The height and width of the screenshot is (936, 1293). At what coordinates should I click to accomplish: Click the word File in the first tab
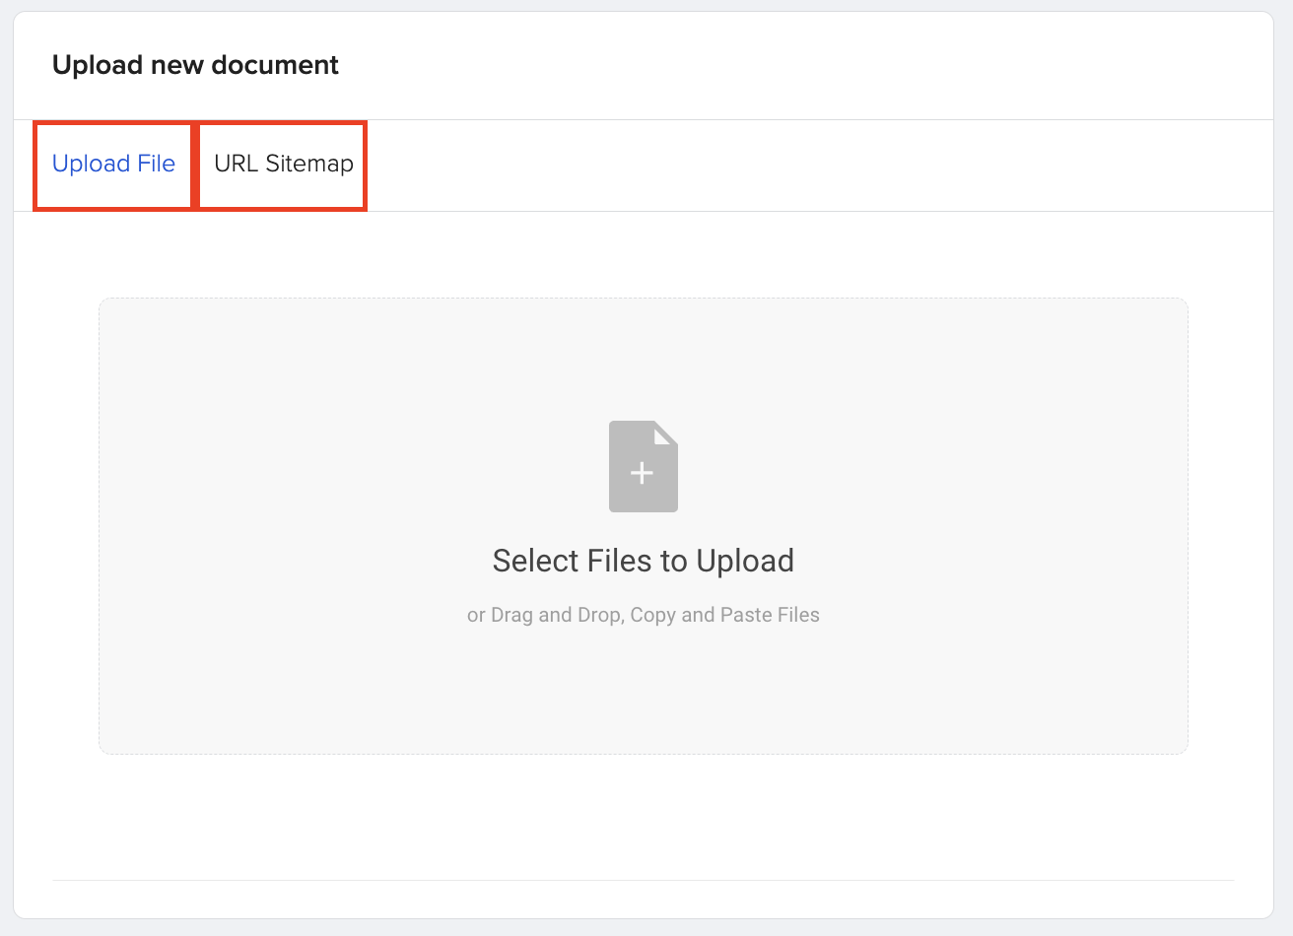[157, 164]
